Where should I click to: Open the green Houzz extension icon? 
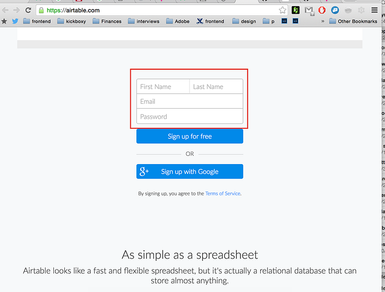[x=296, y=10]
